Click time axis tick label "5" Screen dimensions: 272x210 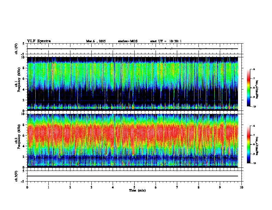[134, 187]
